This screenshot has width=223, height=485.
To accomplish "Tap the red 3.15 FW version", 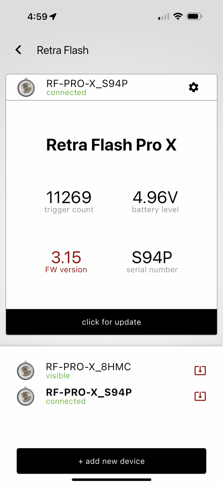I will click(x=66, y=257).
